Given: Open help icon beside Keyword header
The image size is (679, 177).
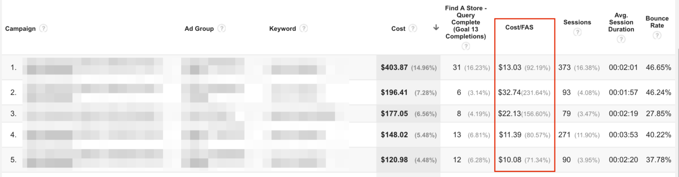Looking at the screenshot, I should coord(304,28).
